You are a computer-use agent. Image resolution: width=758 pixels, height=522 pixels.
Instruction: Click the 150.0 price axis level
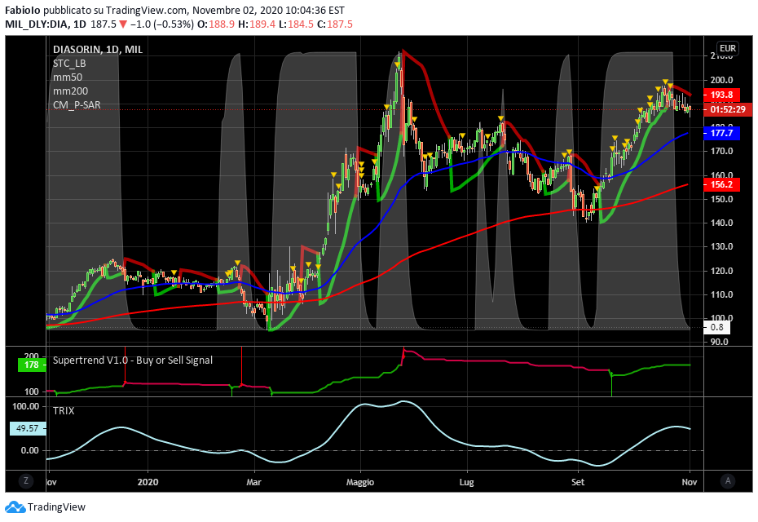721,199
